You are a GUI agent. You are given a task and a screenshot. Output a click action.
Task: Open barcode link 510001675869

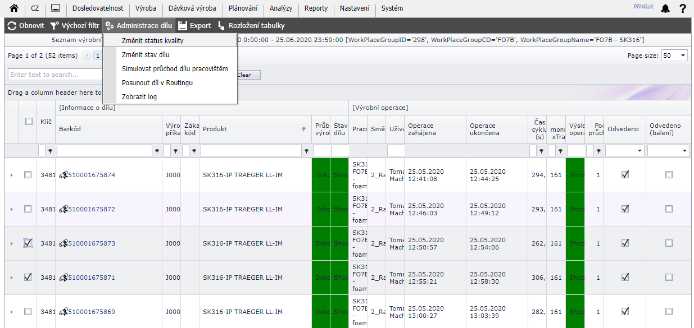91,312
